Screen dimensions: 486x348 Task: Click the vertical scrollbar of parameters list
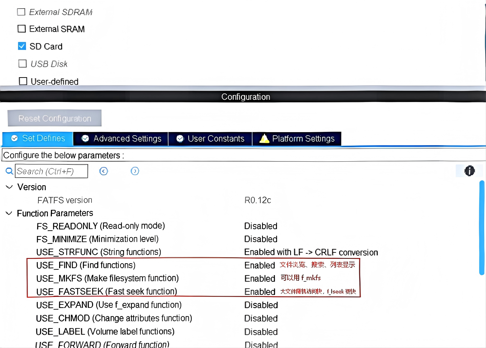pyautogui.click(x=482, y=228)
